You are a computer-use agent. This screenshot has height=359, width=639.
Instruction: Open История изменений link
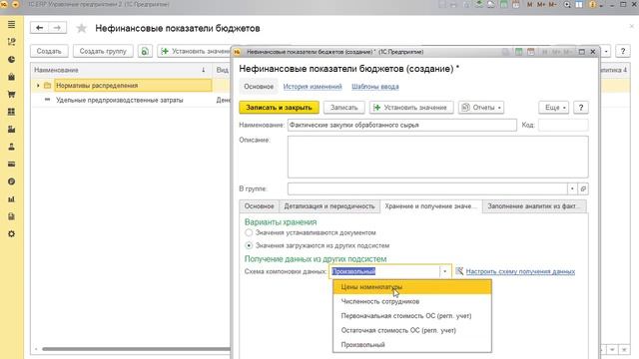click(313, 87)
